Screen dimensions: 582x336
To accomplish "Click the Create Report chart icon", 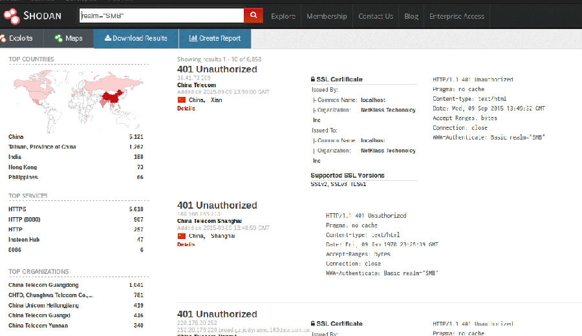I will coord(193,38).
